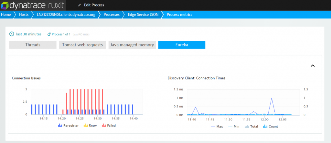Switch to Tomcat web requests tab

(82, 45)
